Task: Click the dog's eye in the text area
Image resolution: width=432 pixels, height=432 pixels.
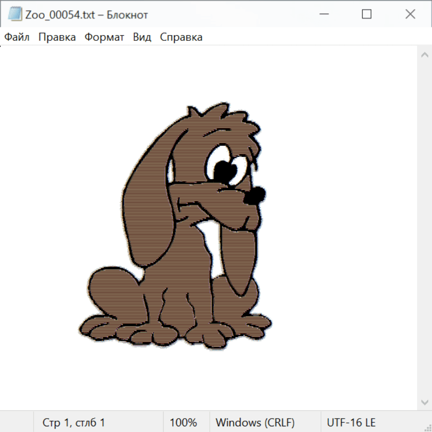Action: [x=224, y=166]
